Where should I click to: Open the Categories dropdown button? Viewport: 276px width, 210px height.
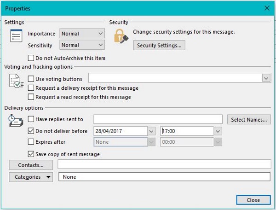31,177
